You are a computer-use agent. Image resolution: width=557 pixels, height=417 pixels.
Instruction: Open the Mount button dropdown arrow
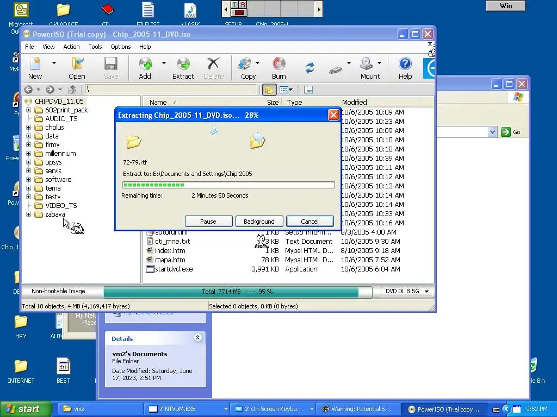(379, 63)
